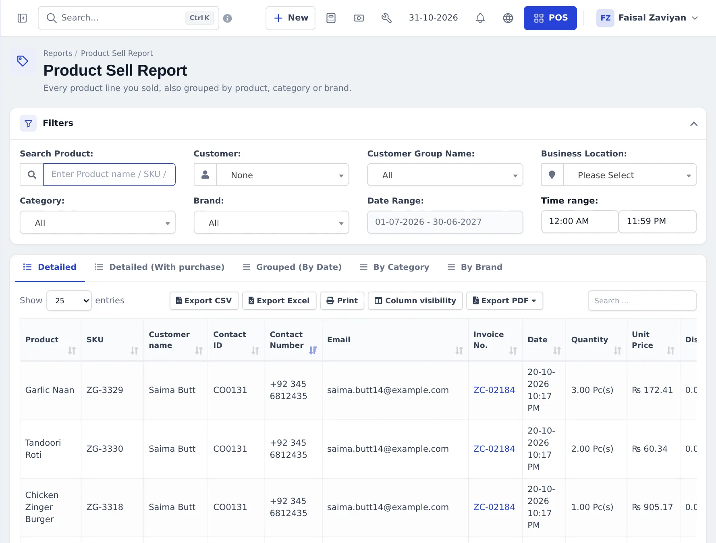716x543 pixels.
Task: Click the location pin icon
Action: pos(552,175)
